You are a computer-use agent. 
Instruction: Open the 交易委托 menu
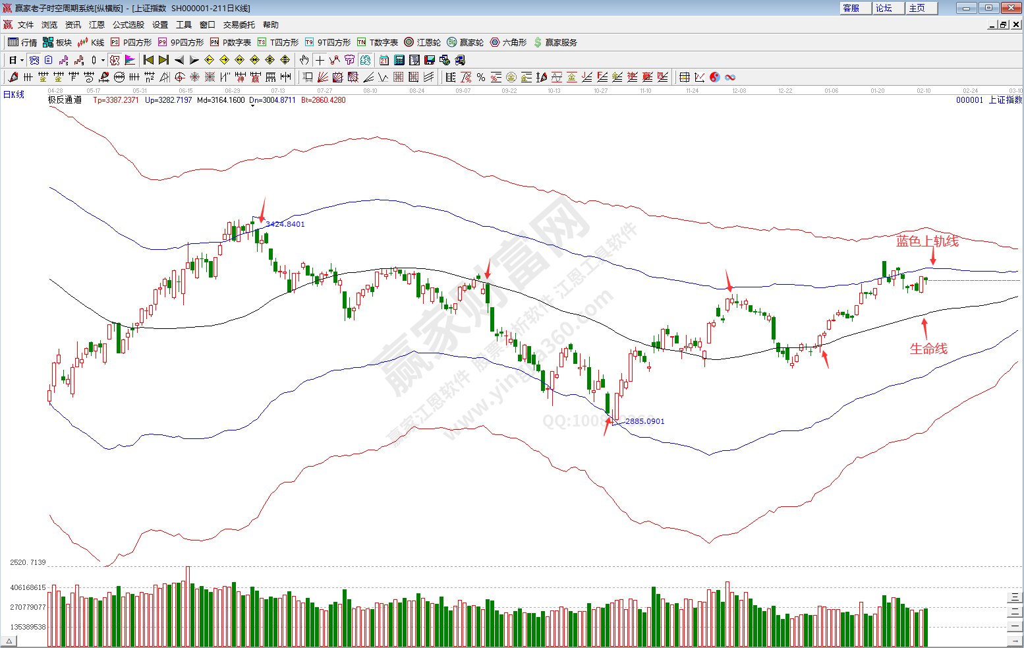pyautogui.click(x=239, y=24)
